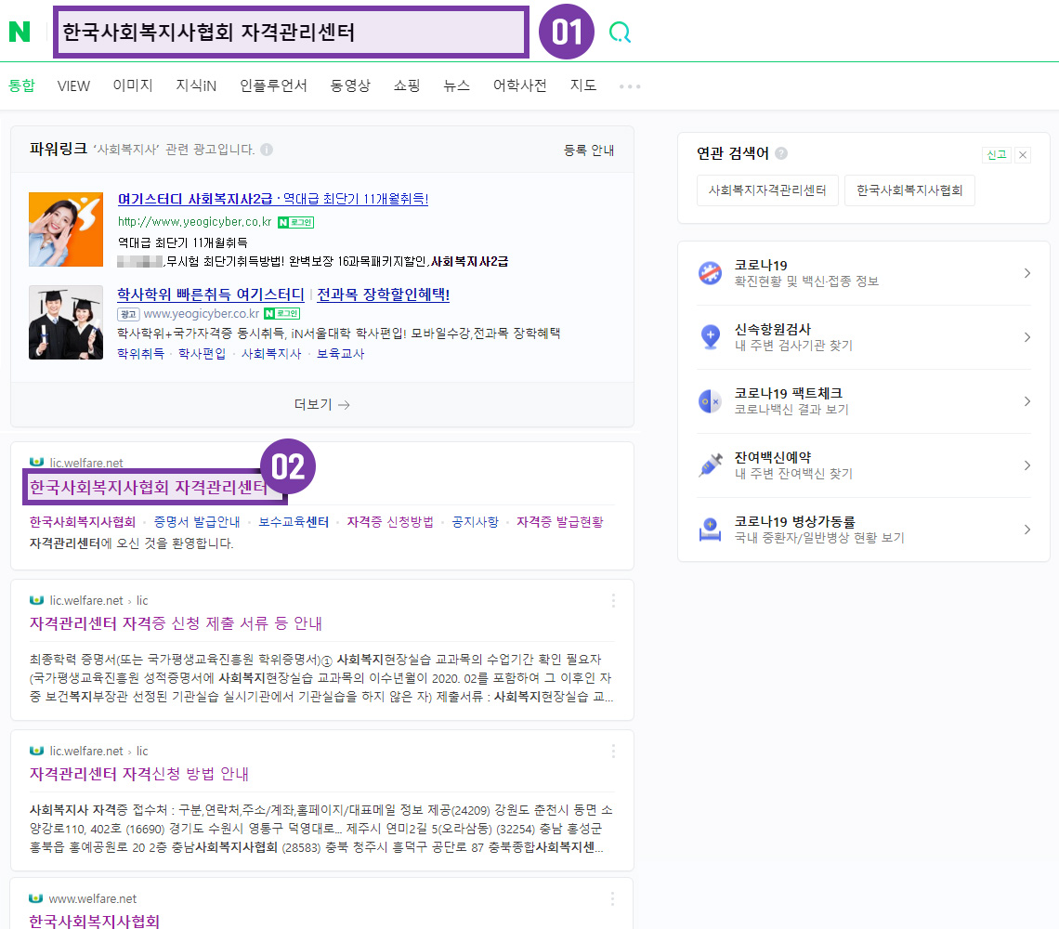Open the 인플루언서 tab

tap(273, 85)
